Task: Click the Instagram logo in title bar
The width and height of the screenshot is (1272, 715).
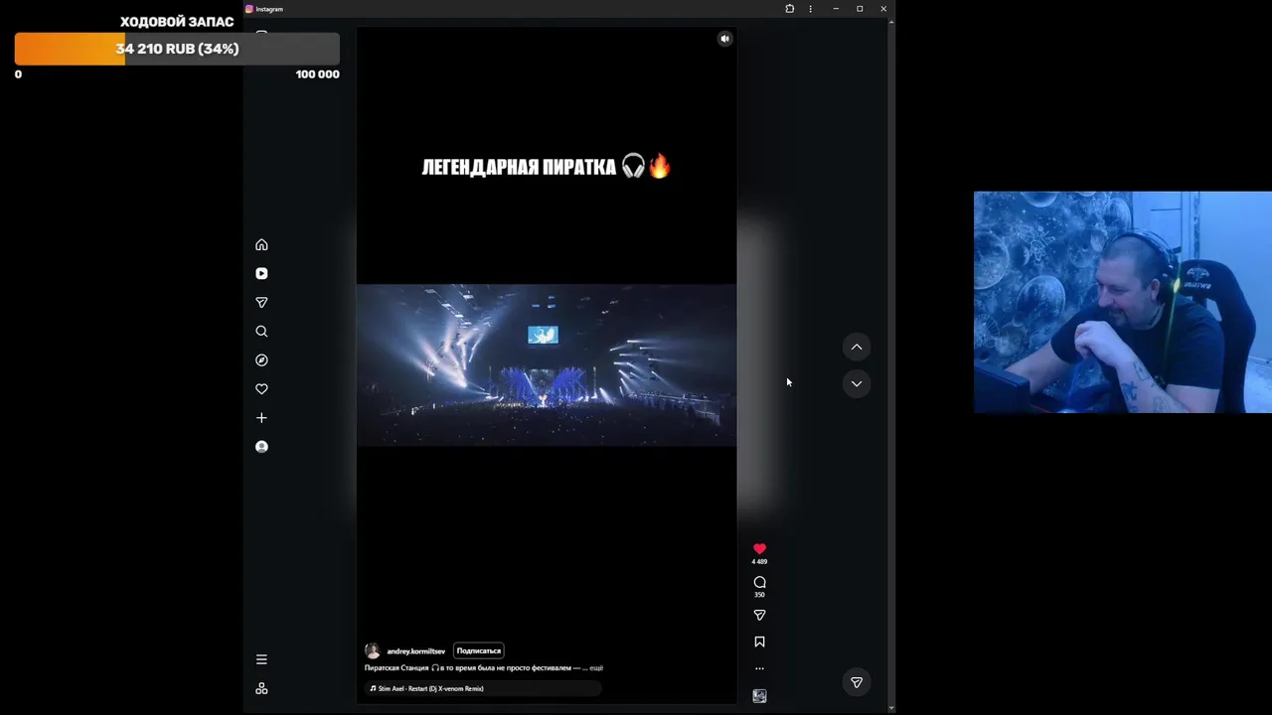Action: (x=249, y=9)
